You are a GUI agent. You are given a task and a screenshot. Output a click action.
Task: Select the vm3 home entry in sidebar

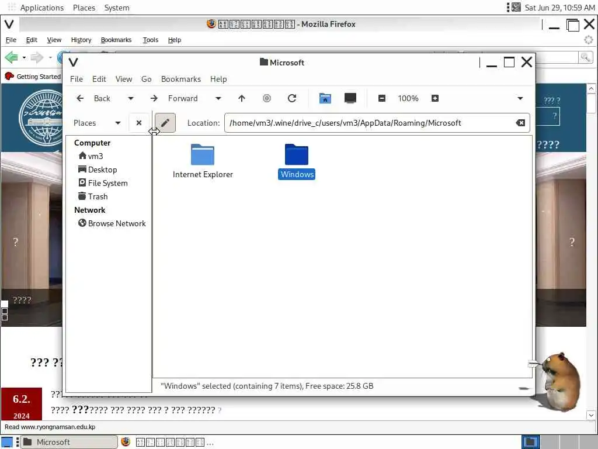91,156
